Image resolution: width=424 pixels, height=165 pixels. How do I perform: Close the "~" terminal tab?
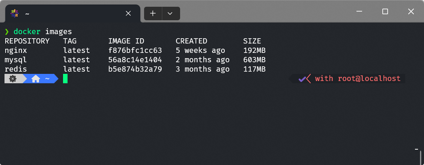pyautogui.click(x=128, y=13)
